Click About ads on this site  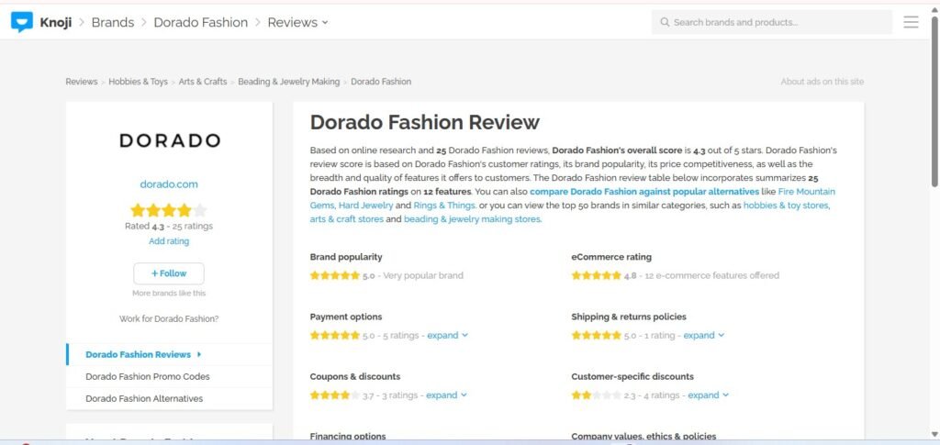tap(822, 82)
